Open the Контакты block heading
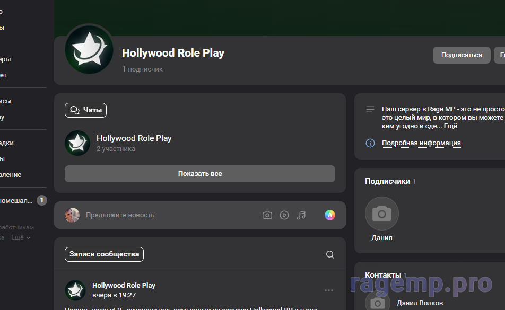This screenshot has height=310, width=505. (383, 275)
